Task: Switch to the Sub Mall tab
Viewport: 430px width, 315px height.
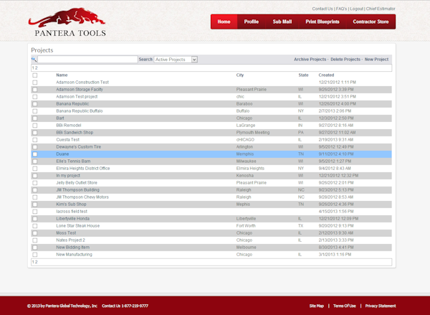Action: (x=282, y=22)
